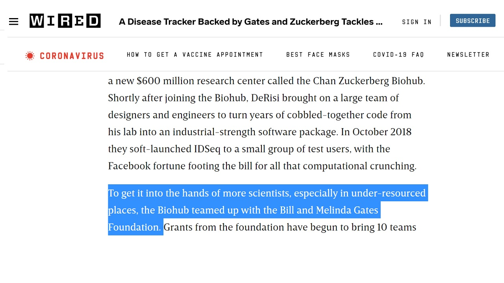Open the COVID-19 FAQ item
Screen dimensions: 504x283
pos(398,55)
